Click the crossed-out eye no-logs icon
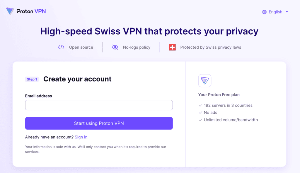 point(115,47)
